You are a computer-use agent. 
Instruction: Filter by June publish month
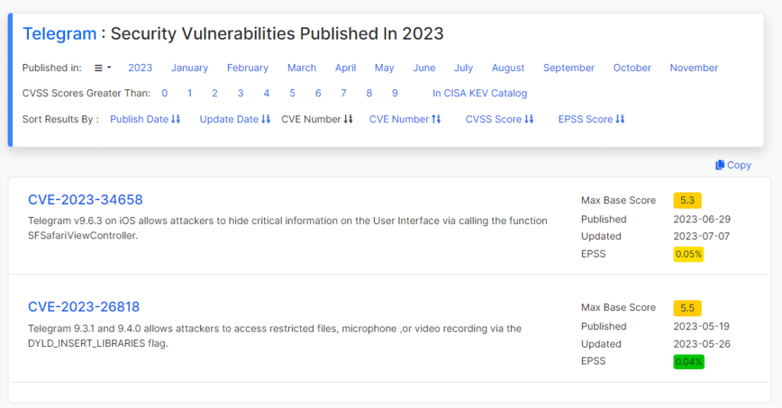coord(424,68)
